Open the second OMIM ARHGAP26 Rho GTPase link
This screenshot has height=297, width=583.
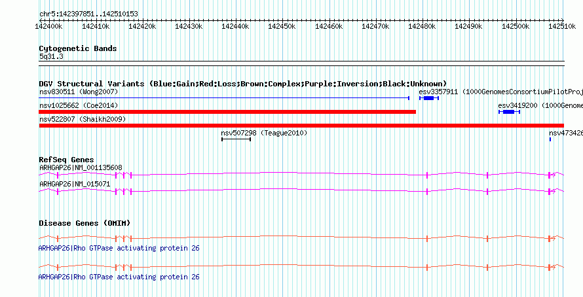click(119, 277)
